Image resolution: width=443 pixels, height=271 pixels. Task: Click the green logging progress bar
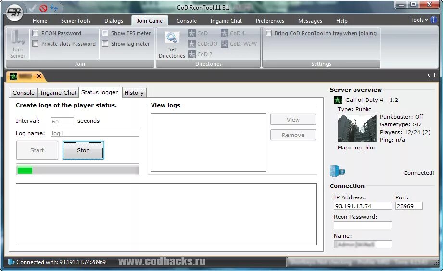tap(78, 170)
